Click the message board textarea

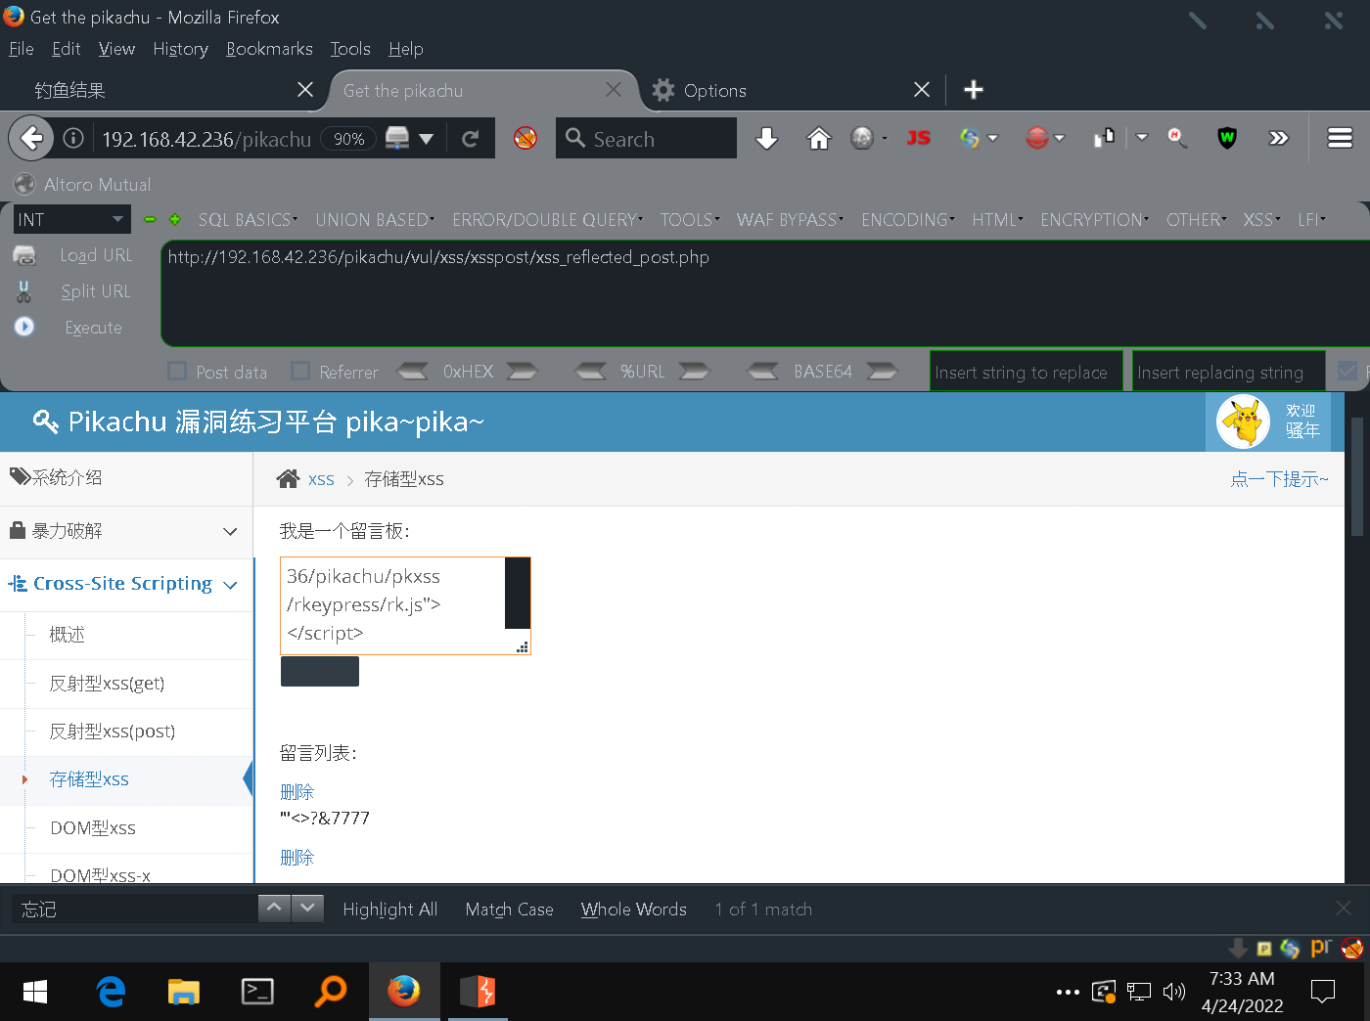[x=405, y=605]
